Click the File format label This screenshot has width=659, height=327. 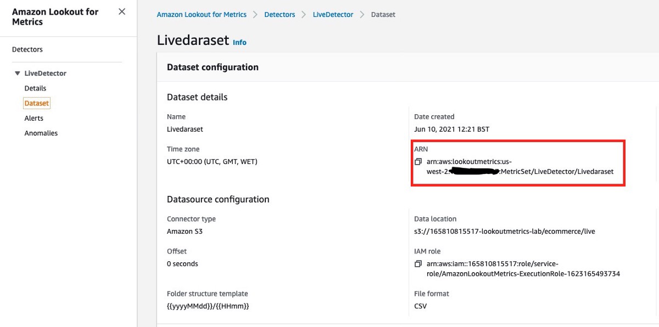[x=431, y=294]
